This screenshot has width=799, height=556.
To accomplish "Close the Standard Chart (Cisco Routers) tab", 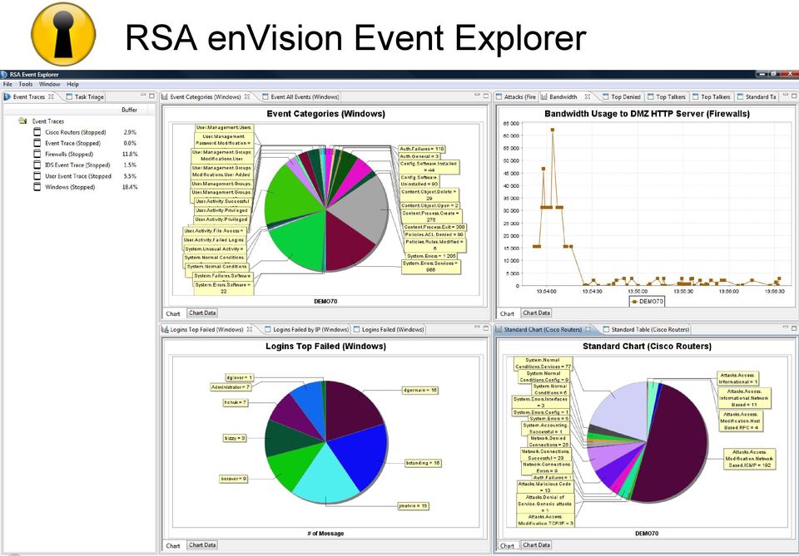I will pos(588,329).
